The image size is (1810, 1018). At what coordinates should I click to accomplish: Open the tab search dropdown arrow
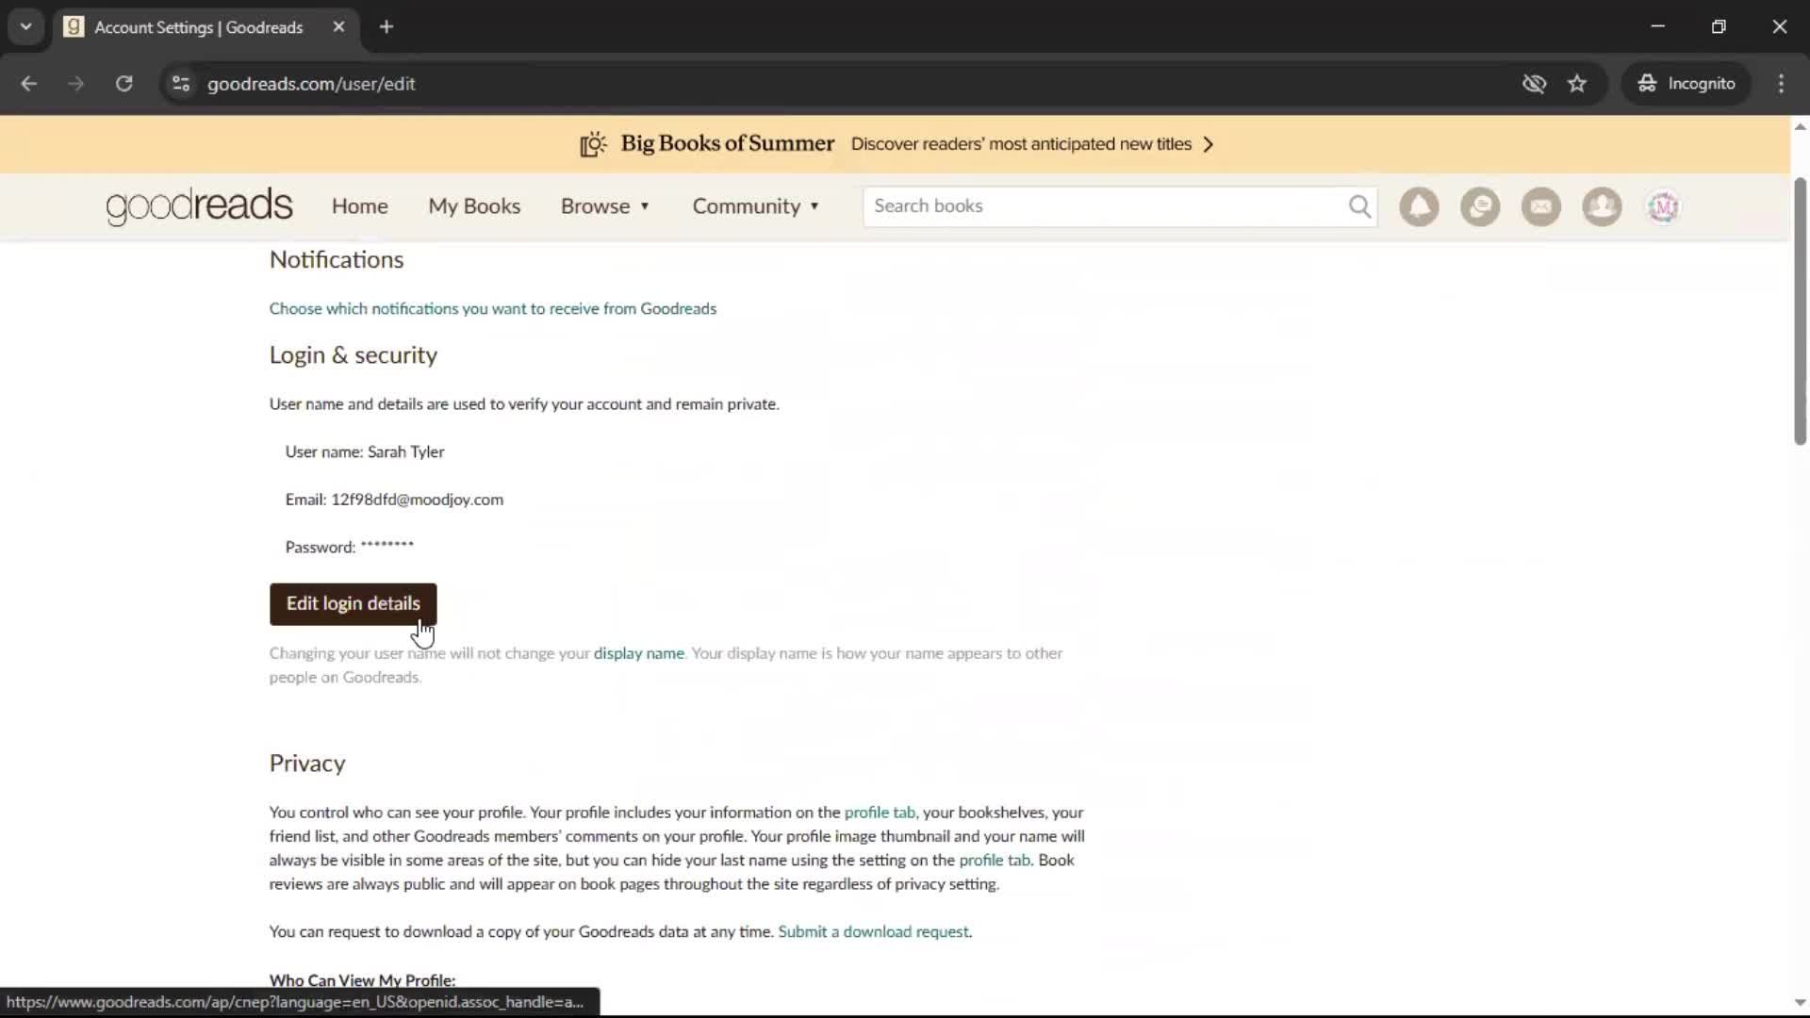pyautogui.click(x=25, y=27)
